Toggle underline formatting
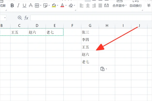 [x=24, y=5]
